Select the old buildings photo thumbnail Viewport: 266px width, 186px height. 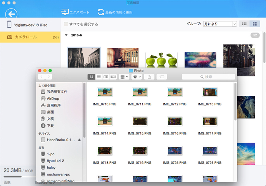coord(84,57)
